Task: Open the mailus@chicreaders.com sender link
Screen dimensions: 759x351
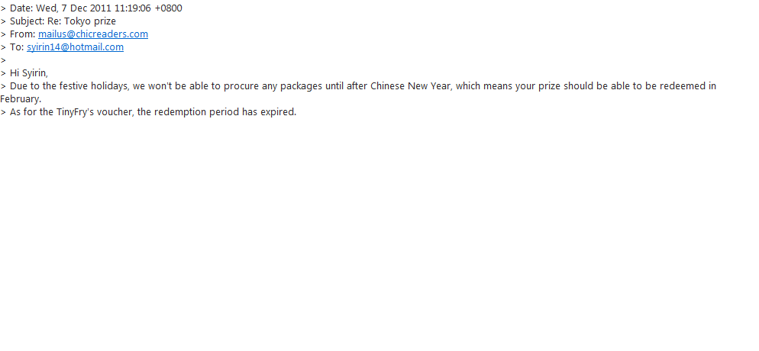Action: [x=93, y=34]
